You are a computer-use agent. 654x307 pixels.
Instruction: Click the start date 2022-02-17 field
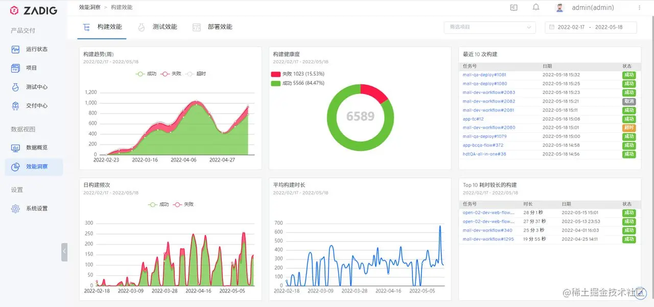tap(571, 27)
